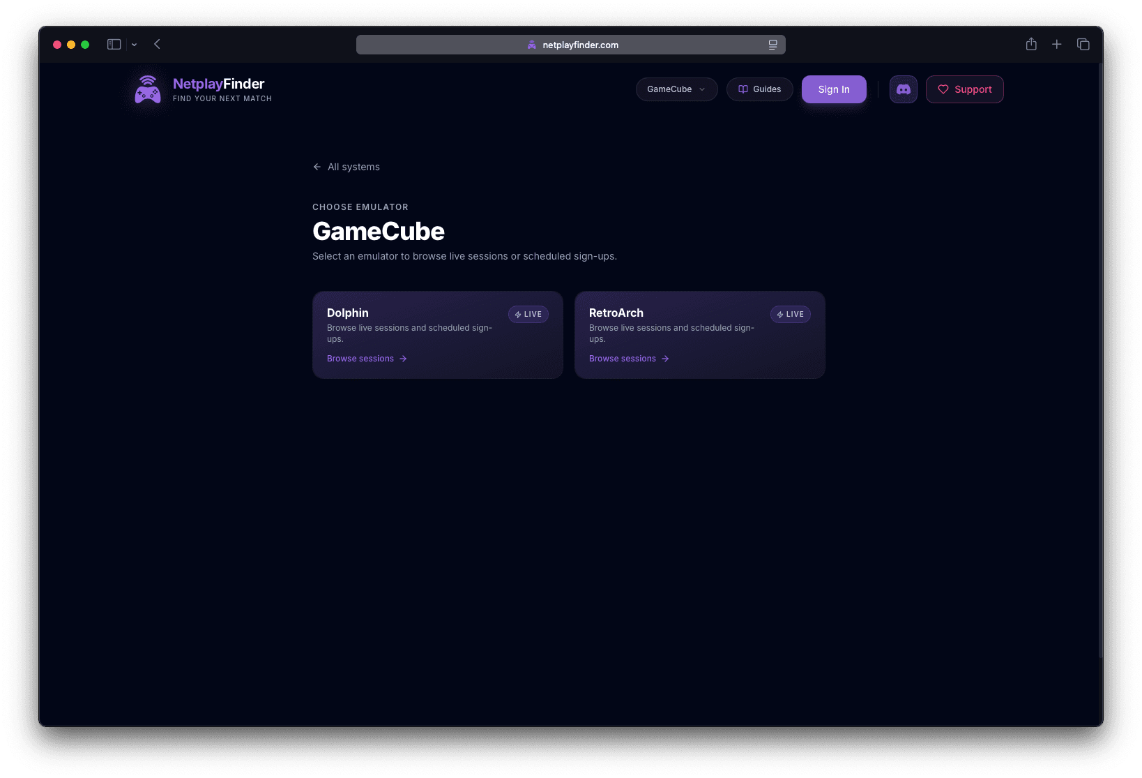Image resolution: width=1142 pixels, height=778 pixels.
Task: Click the LIVE badge on Dolphin card
Action: pos(528,314)
